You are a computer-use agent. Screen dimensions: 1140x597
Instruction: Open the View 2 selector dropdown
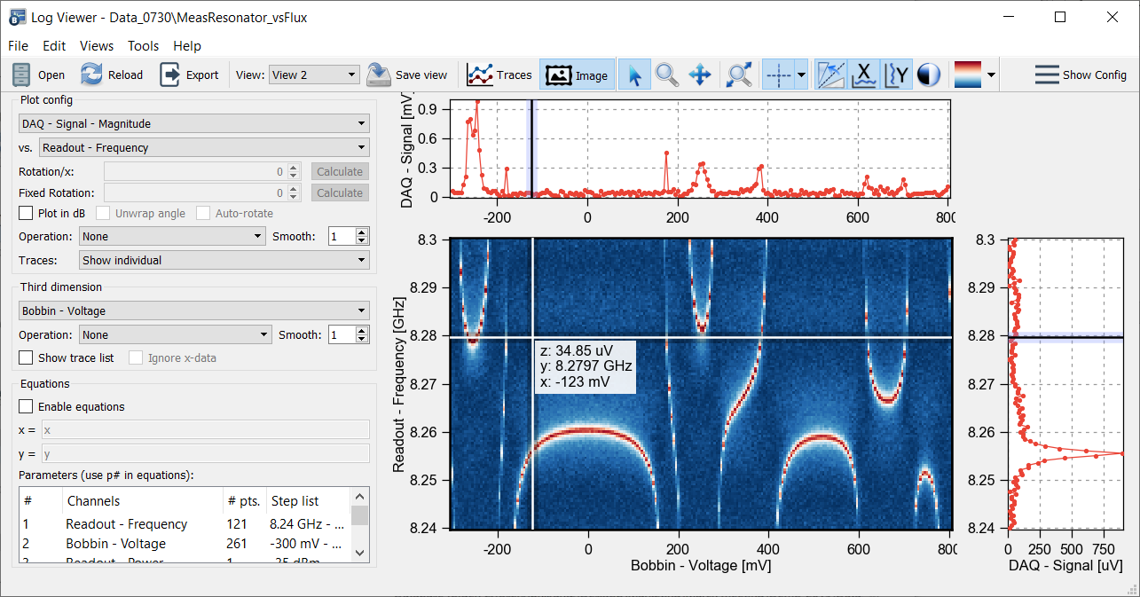[314, 75]
